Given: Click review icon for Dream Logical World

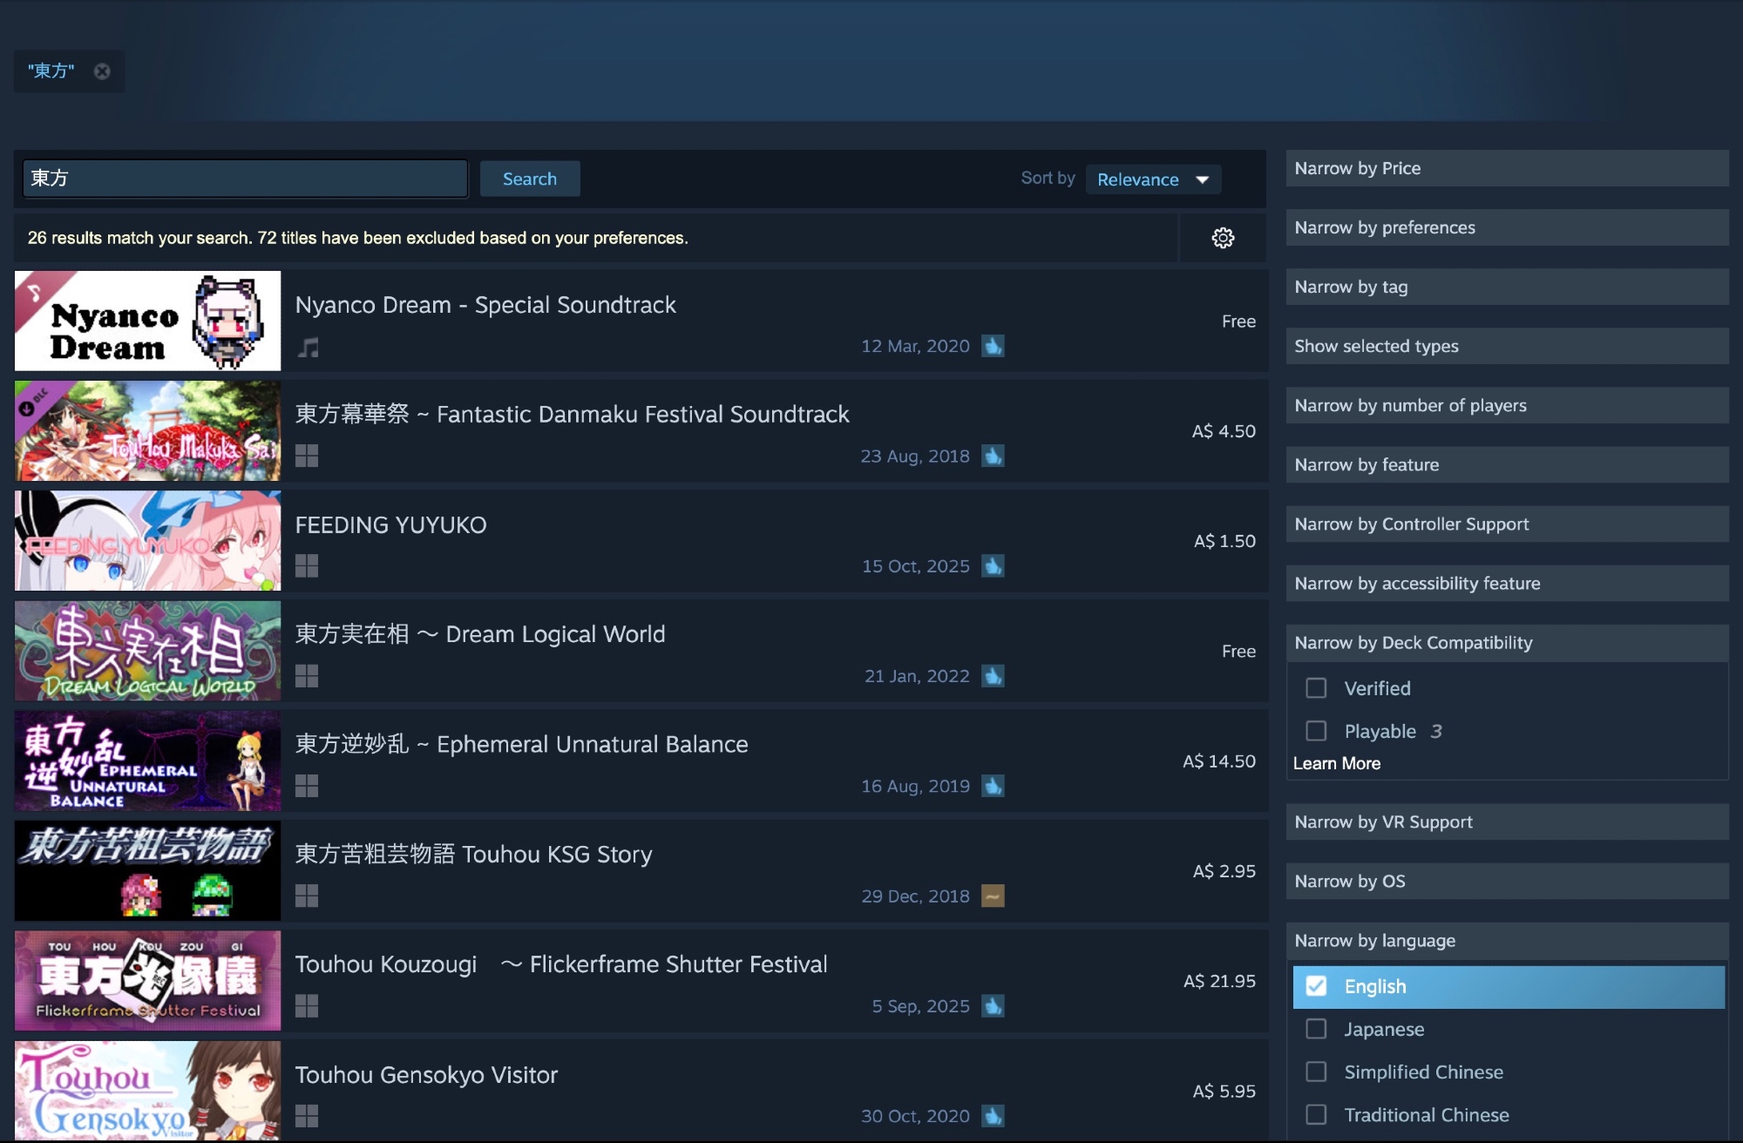Looking at the screenshot, I should 993,676.
